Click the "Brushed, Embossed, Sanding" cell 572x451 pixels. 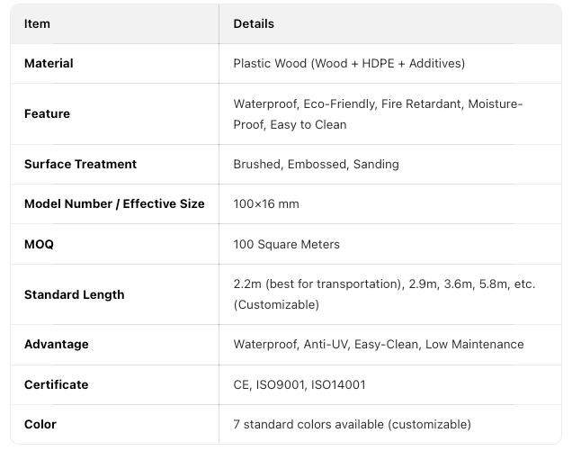[x=316, y=164]
